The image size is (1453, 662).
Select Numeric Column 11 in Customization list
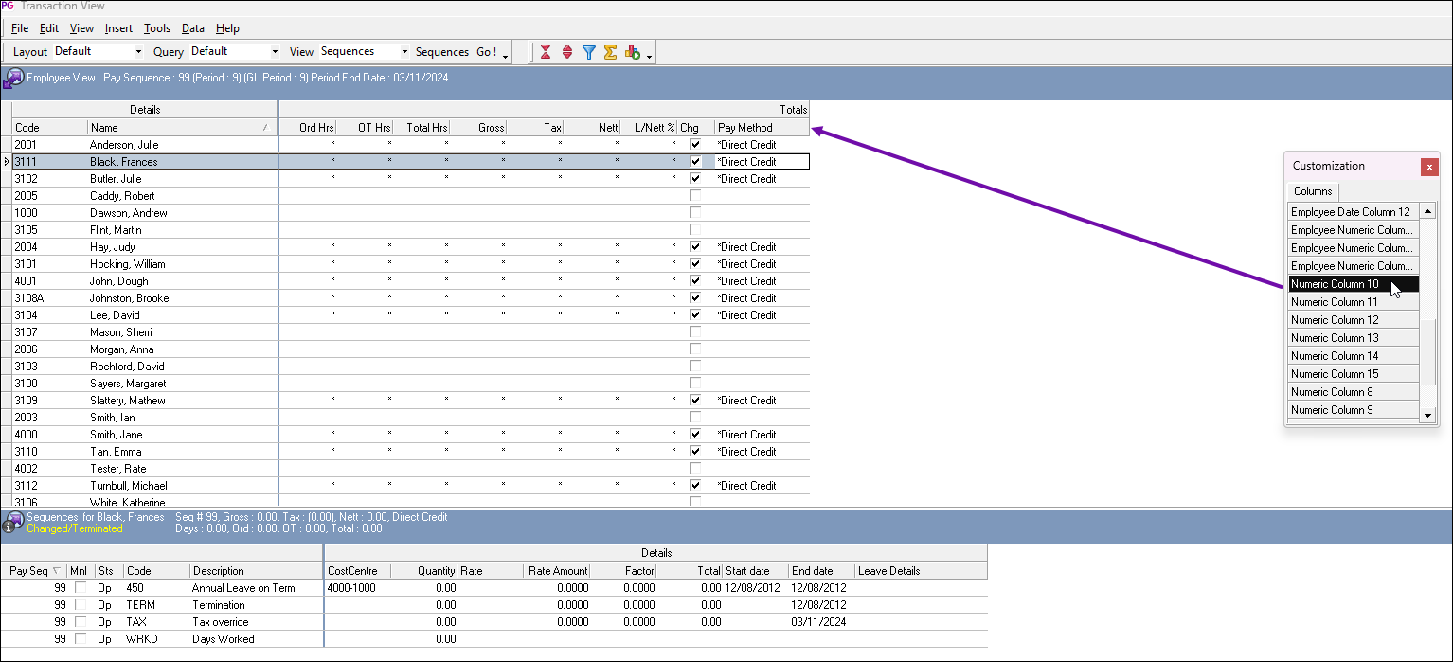tap(1354, 302)
